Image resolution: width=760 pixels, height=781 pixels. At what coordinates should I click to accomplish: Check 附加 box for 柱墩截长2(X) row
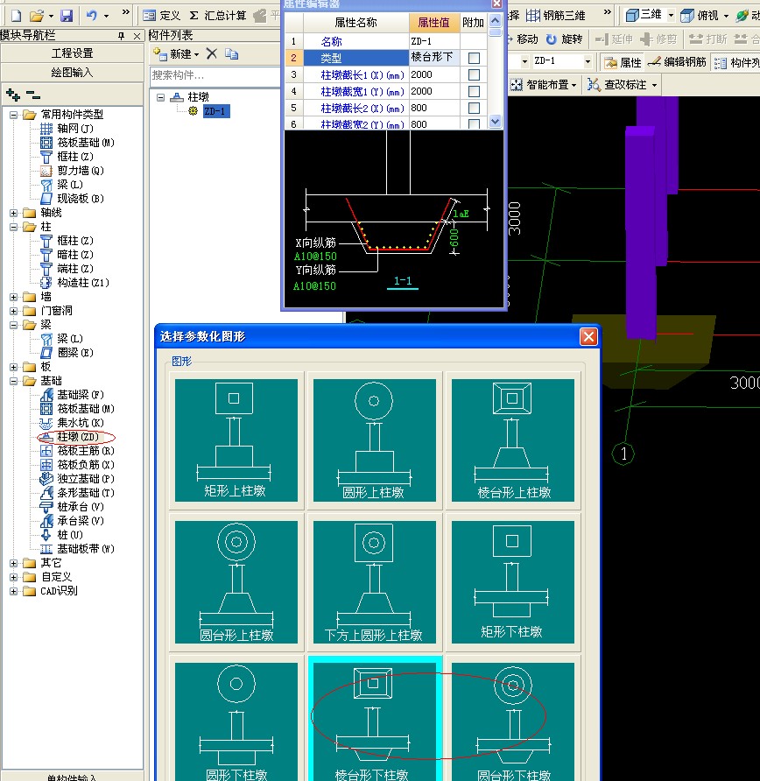(475, 108)
